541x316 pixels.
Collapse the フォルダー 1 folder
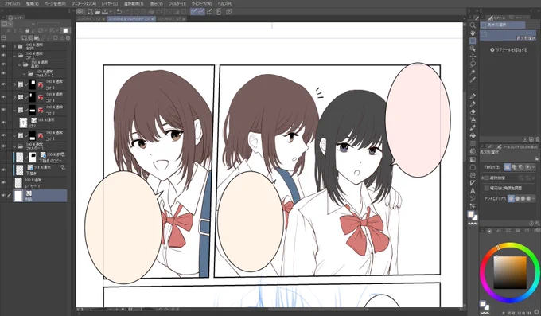click(15, 146)
